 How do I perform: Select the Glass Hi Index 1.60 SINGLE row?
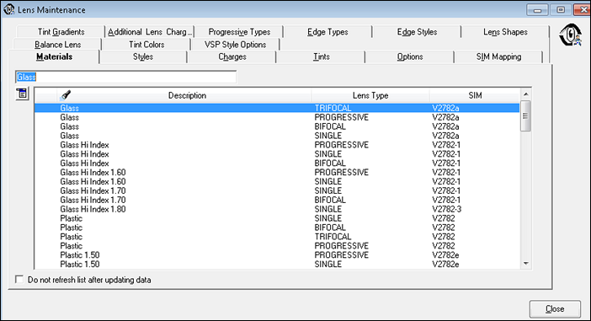[x=277, y=181]
